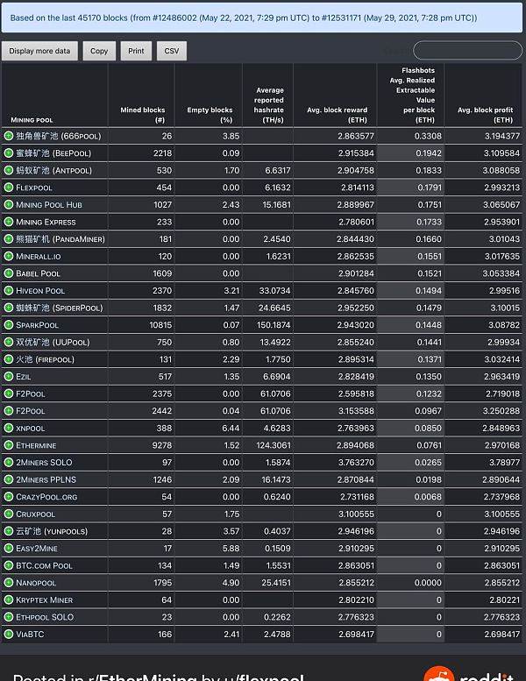Sort by Avg. block reward header

tap(335, 96)
